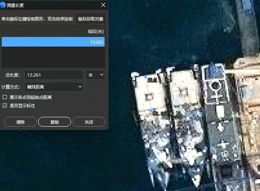The width and height of the screenshot is (260, 191).
Task: Close the 测量长度 dialog with the X
Action: (103, 5)
